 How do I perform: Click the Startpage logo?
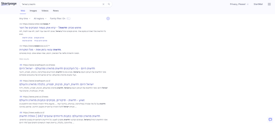9,4
